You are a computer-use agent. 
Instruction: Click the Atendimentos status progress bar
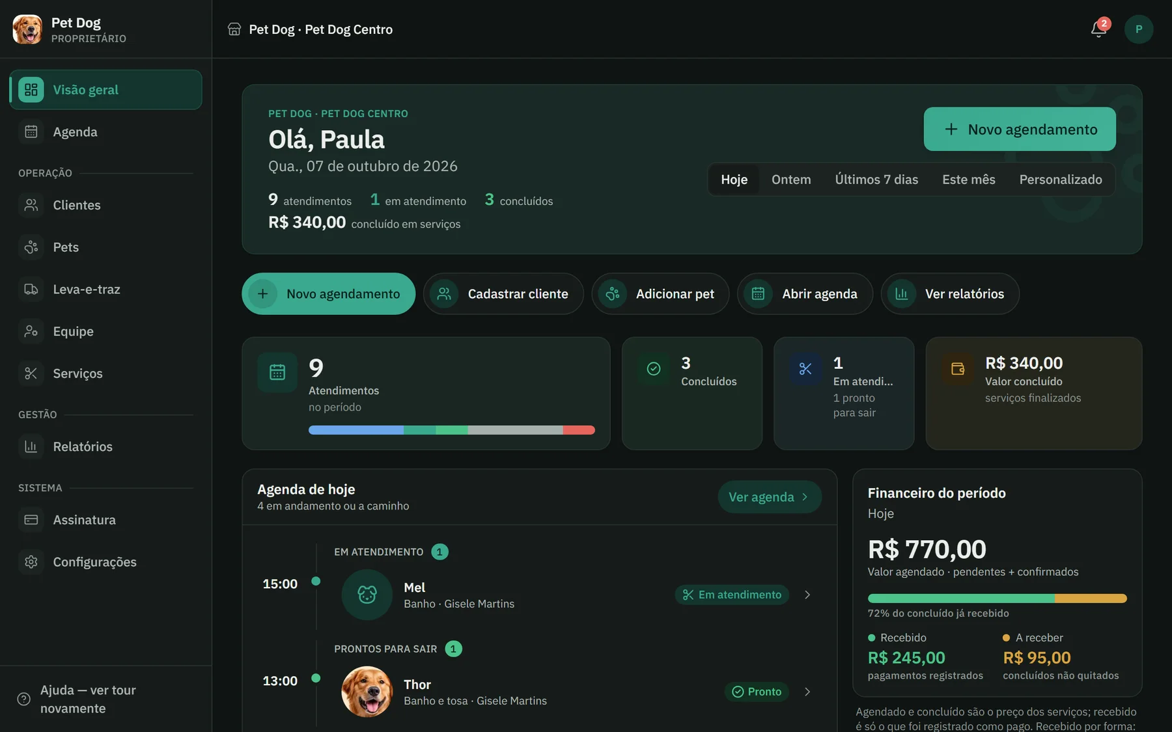[x=452, y=430]
